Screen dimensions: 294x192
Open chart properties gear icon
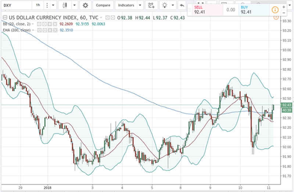click(85, 6)
